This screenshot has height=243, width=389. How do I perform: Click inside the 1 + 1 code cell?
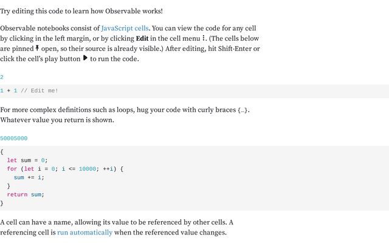194,91
